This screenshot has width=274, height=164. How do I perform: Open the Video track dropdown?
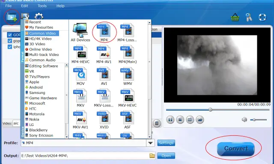[x=16, y=123]
